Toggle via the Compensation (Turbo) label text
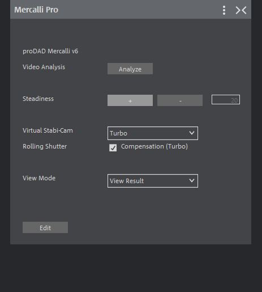Screen dimensions: 262x292 click(154, 146)
